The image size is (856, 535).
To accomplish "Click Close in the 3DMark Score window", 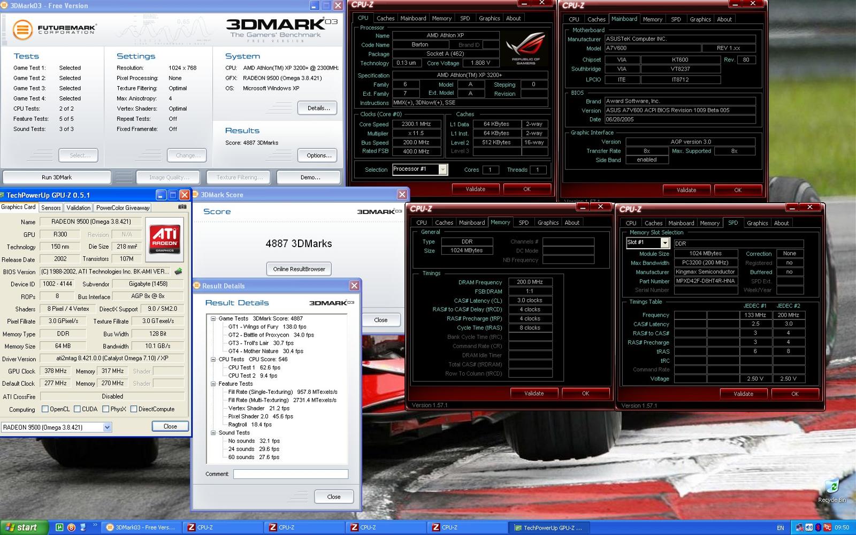I will pos(381,320).
